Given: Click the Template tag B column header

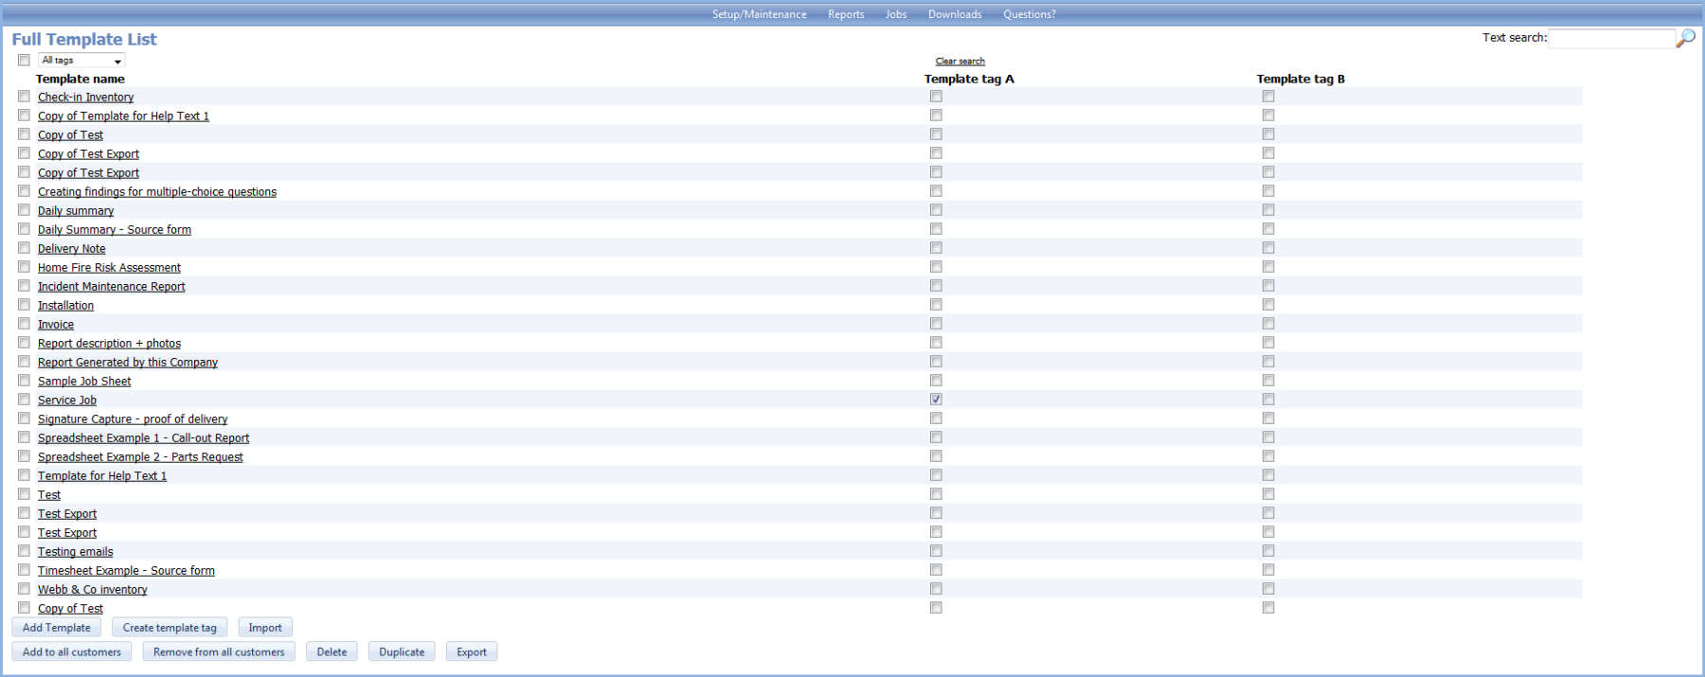Looking at the screenshot, I should (1301, 80).
